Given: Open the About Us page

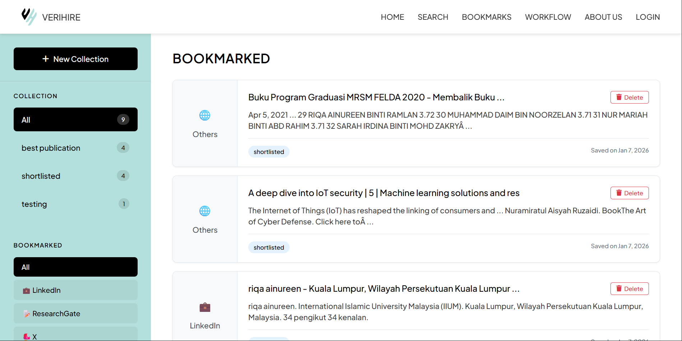Looking at the screenshot, I should pos(603,17).
